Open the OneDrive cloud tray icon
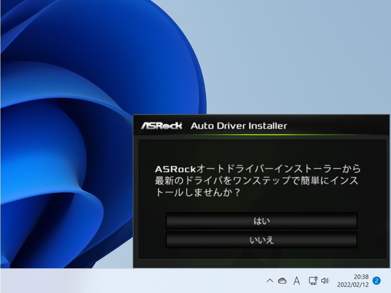This screenshot has height=293, width=391. [x=282, y=281]
